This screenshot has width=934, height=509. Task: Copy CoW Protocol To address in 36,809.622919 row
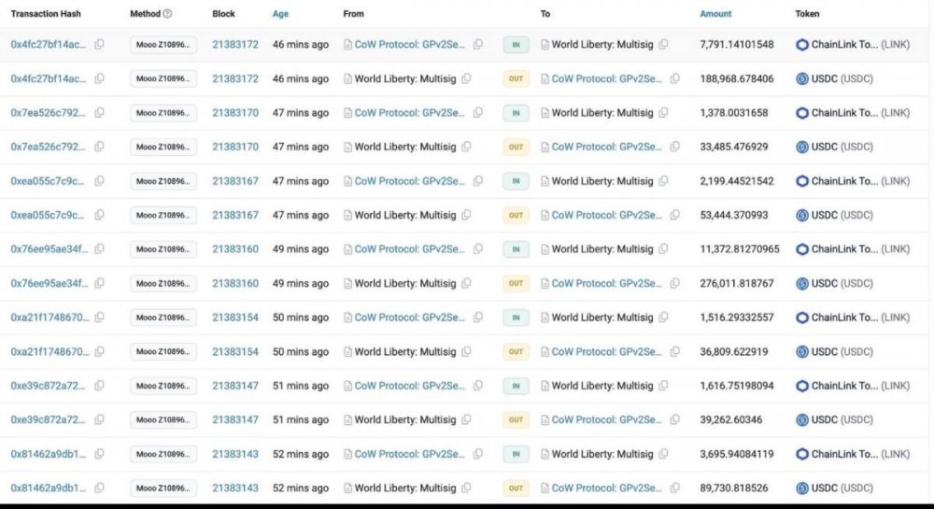tap(674, 352)
